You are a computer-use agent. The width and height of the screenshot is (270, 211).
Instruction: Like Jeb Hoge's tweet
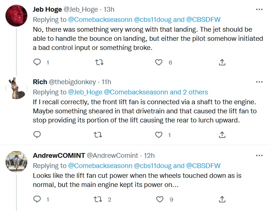pos(159,63)
